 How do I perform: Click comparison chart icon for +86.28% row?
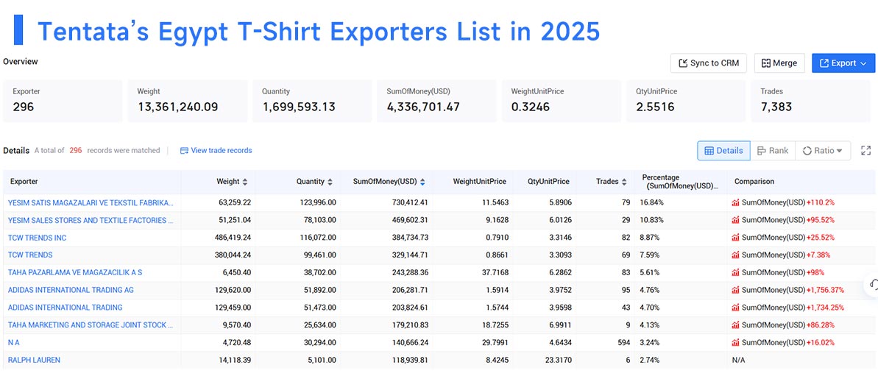pyautogui.click(x=735, y=325)
